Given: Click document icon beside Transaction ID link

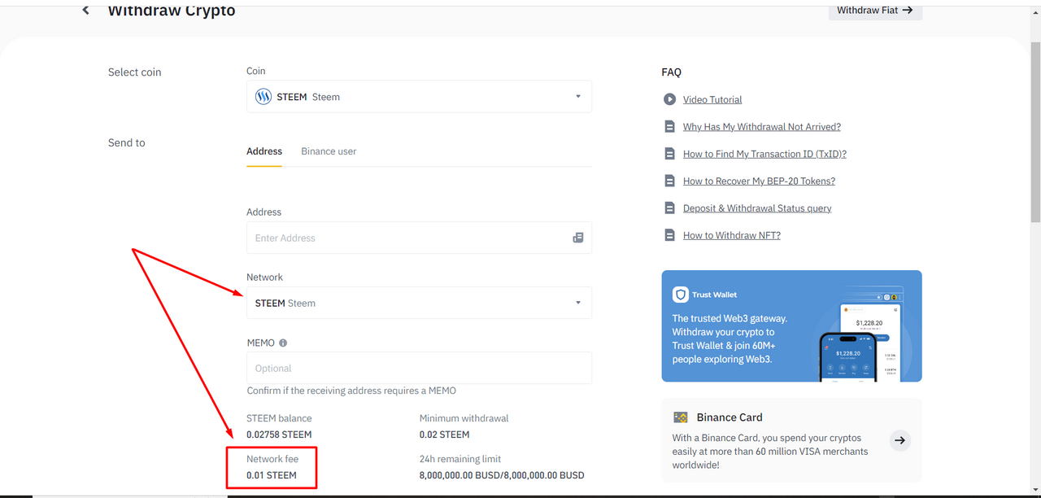Looking at the screenshot, I should [669, 154].
